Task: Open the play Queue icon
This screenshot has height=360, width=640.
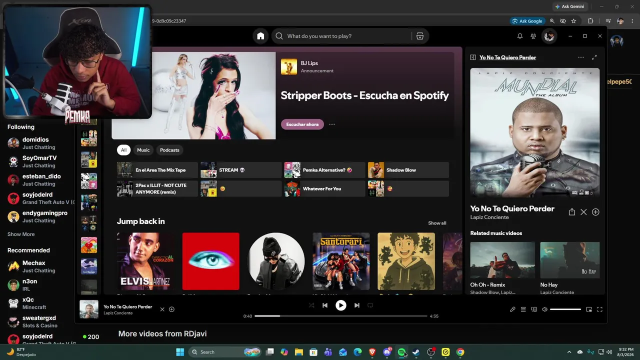Action: (x=523, y=309)
